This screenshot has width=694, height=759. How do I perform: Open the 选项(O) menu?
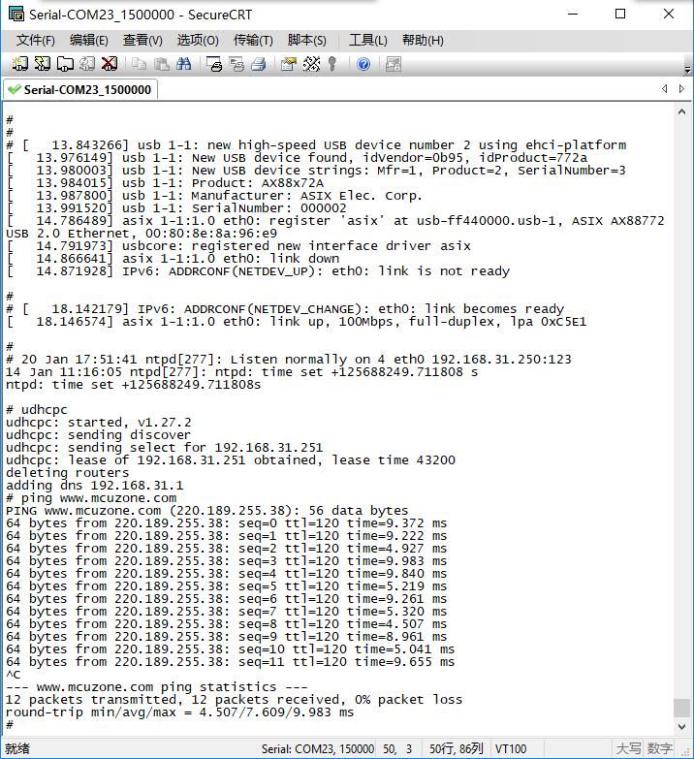(x=197, y=40)
